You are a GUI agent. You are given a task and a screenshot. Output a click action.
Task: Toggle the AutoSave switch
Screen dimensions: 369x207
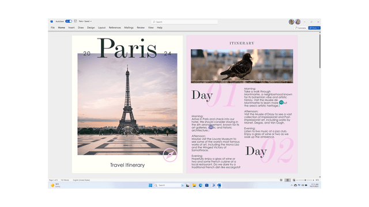point(69,21)
